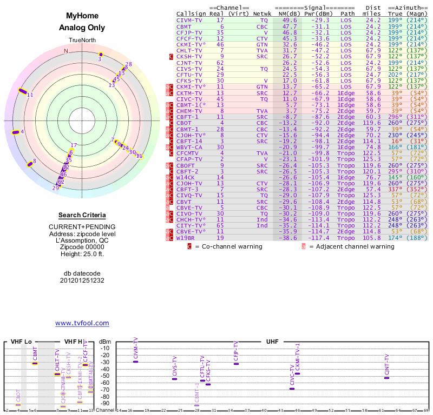
Task: Select channel 3 marker at top of radar
Action: pyautogui.click(x=100, y=55)
